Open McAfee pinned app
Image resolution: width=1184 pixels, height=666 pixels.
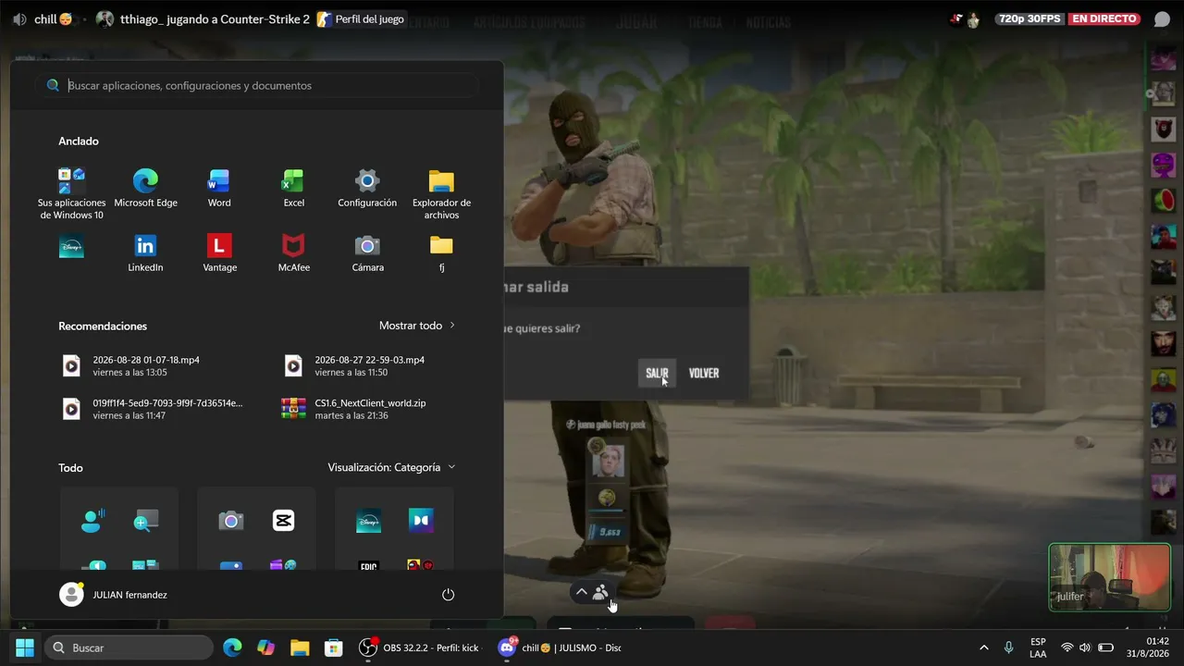point(293,253)
